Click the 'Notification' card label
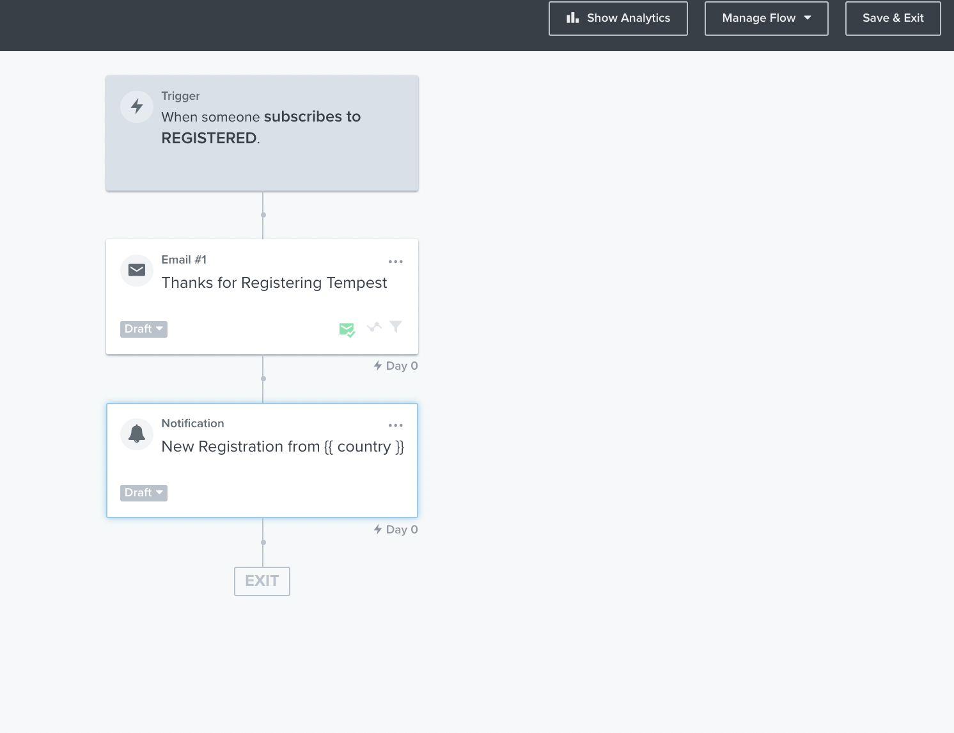The width and height of the screenshot is (954, 733). point(192,423)
